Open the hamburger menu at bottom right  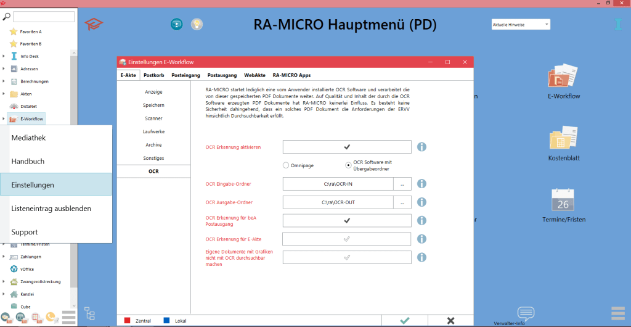click(x=618, y=313)
